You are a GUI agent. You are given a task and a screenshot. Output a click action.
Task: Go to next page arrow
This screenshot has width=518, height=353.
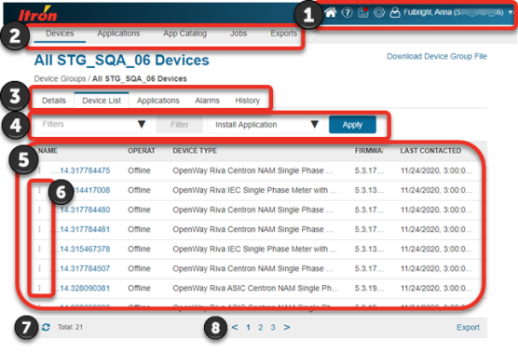287,327
